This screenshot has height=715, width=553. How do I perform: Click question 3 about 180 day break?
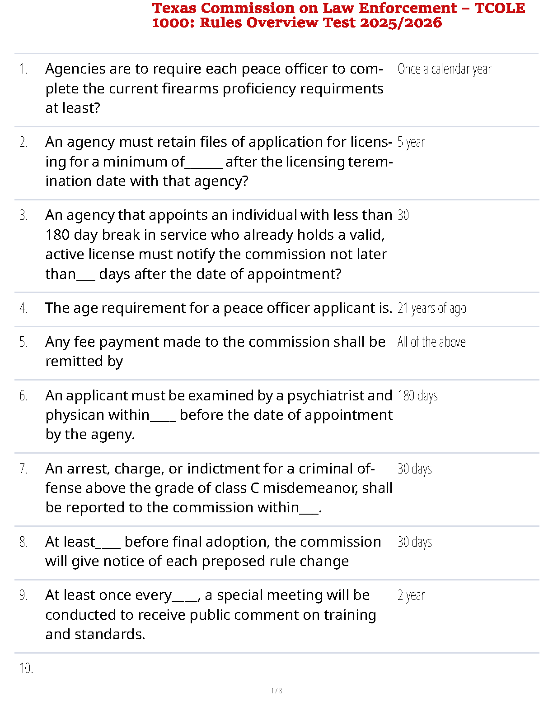pos(219,244)
